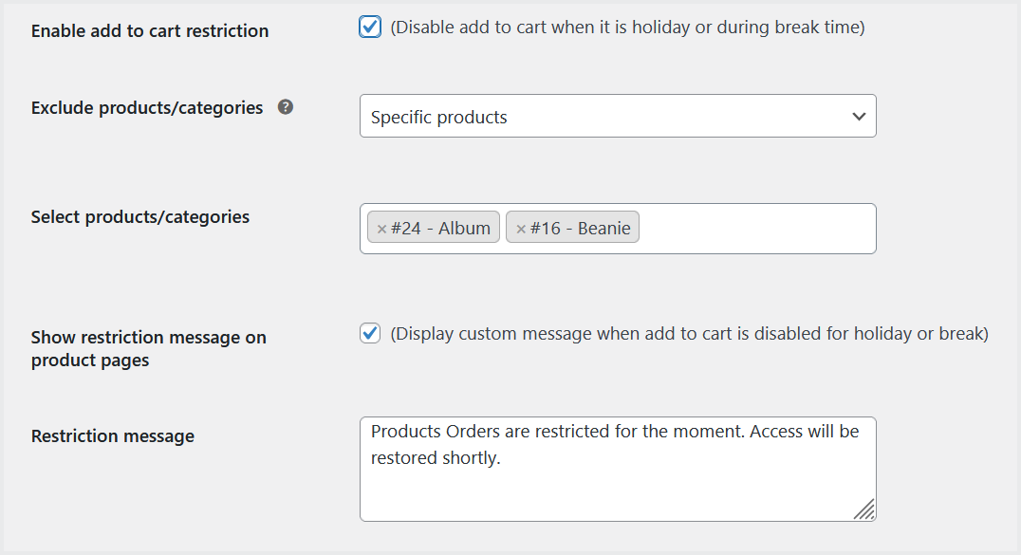Viewport: 1021px width, 555px height.
Task: Select the '#16 - Beanie' tag label
Action: tap(580, 229)
